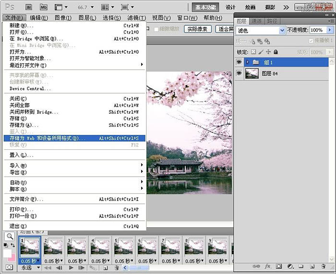Create a new layer in Layers panel
Image resolution: width=336 pixels, height=274 pixels.
coord(311,265)
